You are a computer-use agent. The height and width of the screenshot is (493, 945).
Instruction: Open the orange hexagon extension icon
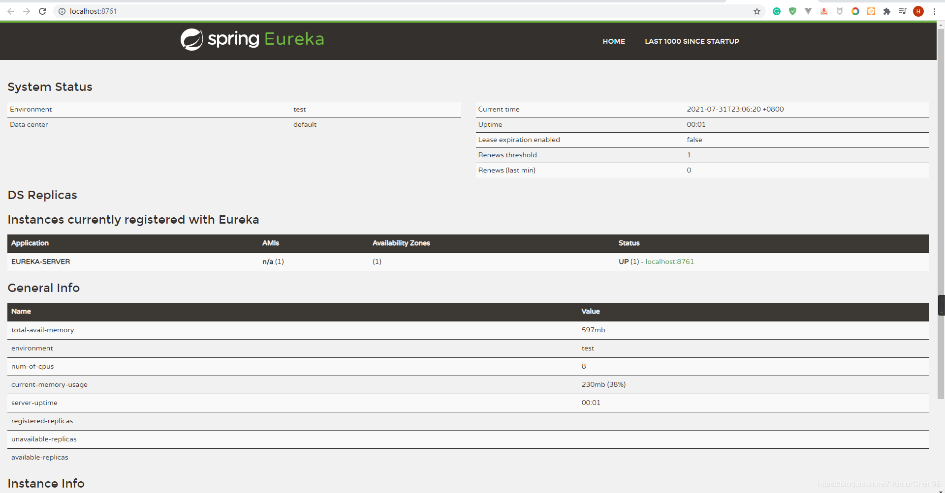pyautogui.click(x=871, y=11)
